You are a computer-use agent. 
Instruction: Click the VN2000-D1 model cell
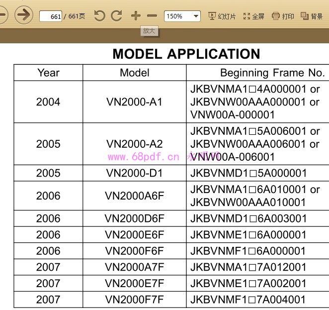pos(134,173)
